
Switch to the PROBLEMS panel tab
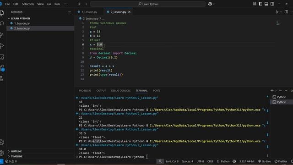(x=85, y=91)
